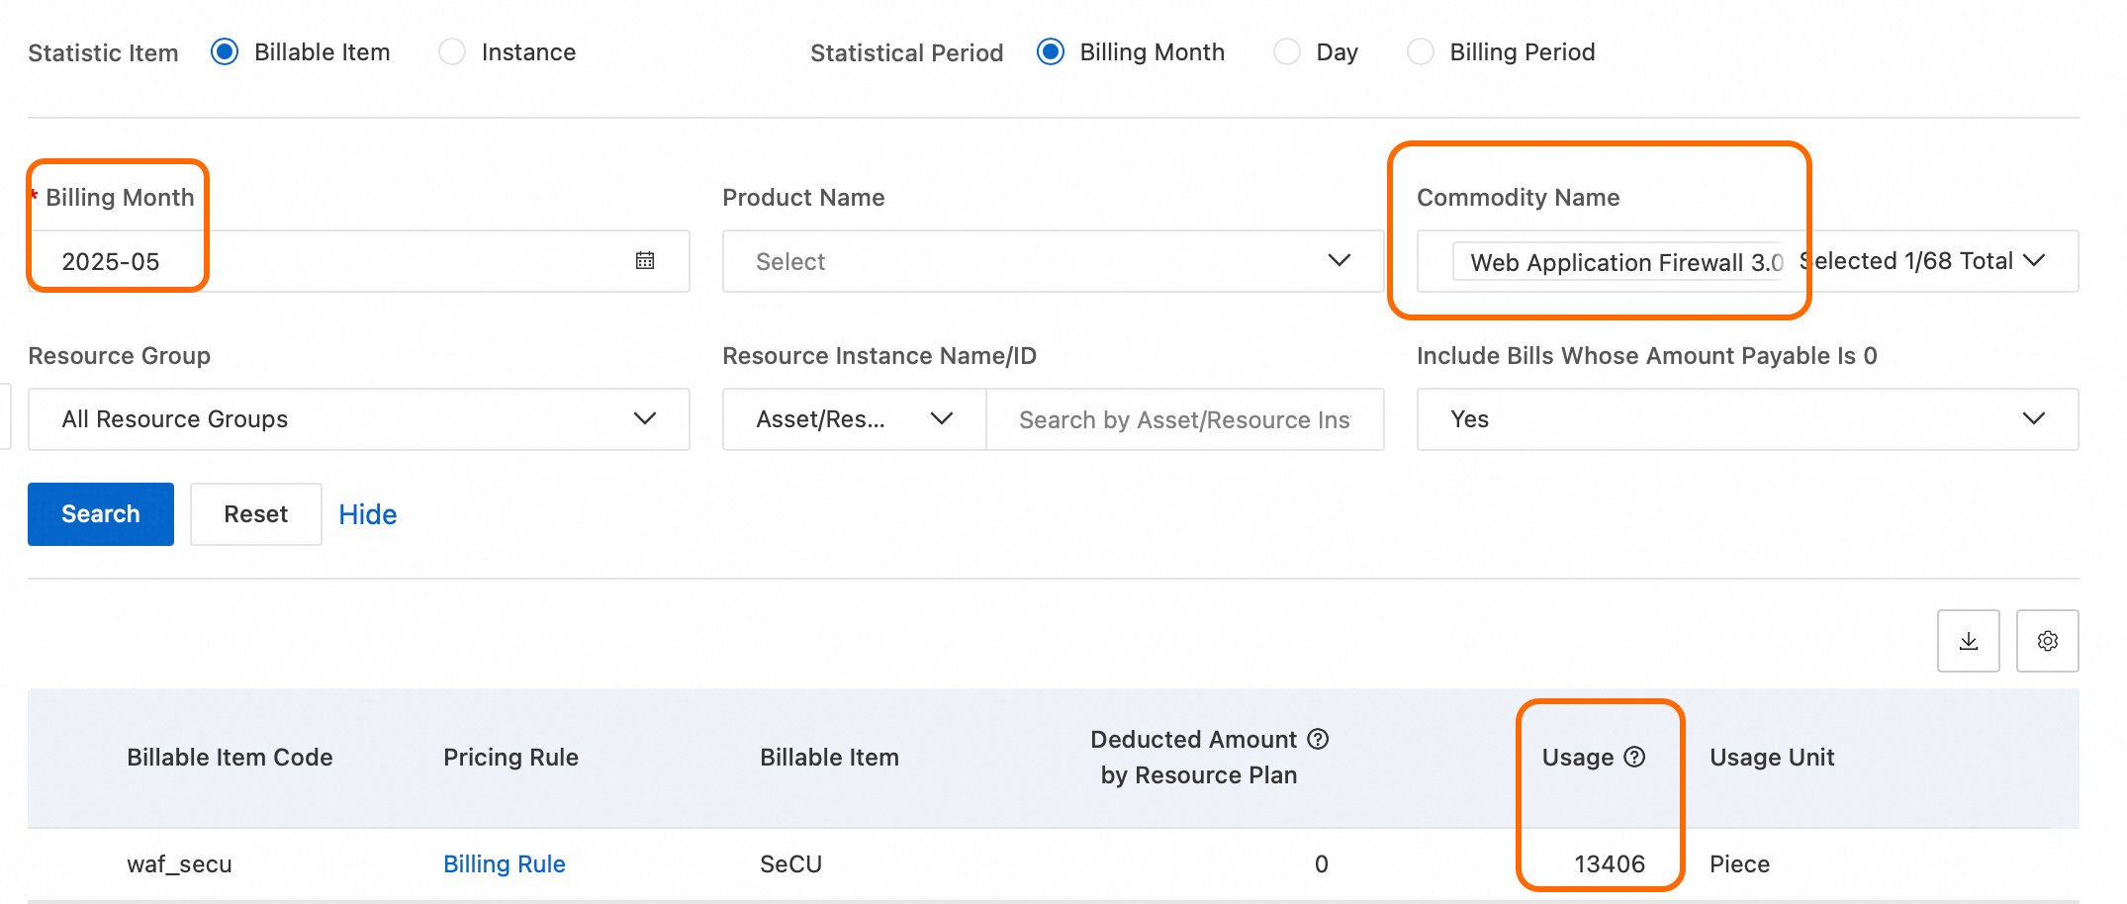
Task: Open the Billing Rule link
Action: click(504, 863)
